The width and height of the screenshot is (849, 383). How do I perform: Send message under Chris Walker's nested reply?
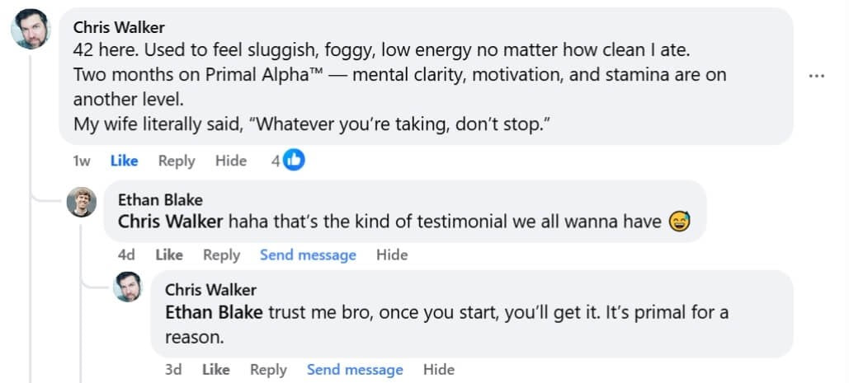(355, 370)
